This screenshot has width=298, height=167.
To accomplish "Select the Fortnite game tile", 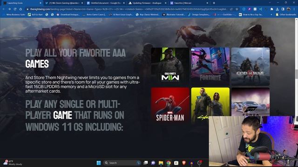I will (x=210, y=66).
